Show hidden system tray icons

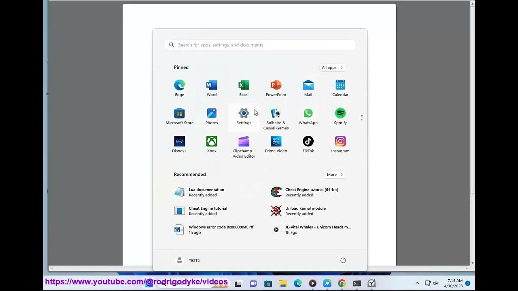pyautogui.click(x=417, y=283)
